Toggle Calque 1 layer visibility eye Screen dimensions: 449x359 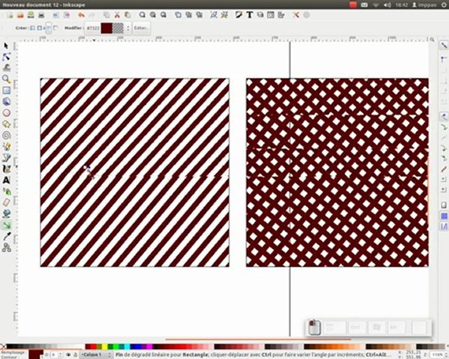(68, 355)
